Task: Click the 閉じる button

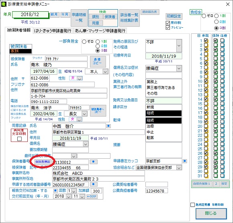Action: [x=211, y=213]
